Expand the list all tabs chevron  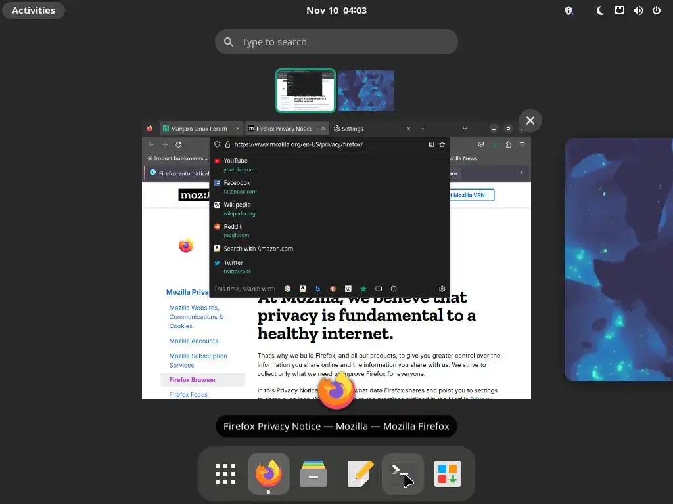point(465,129)
